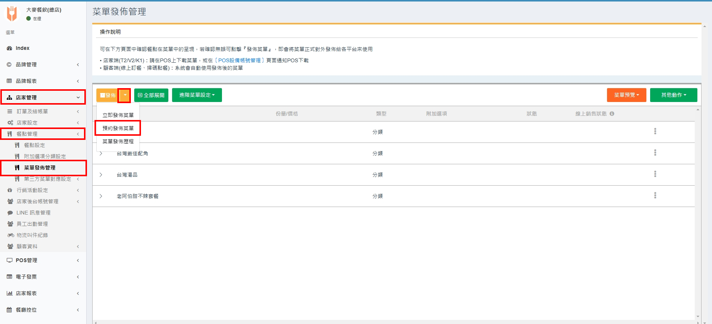Open three-dot menu for 台灣最佳配角 row
Viewport: 712px width, 324px height.
(655, 153)
